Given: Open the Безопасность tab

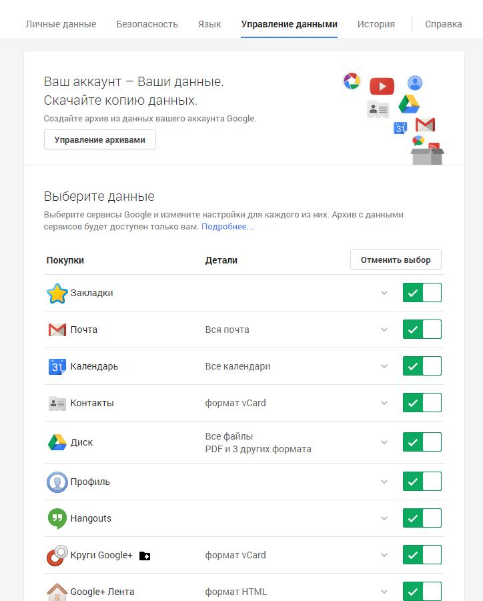Looking at the screenshot, I should (147, 24).
